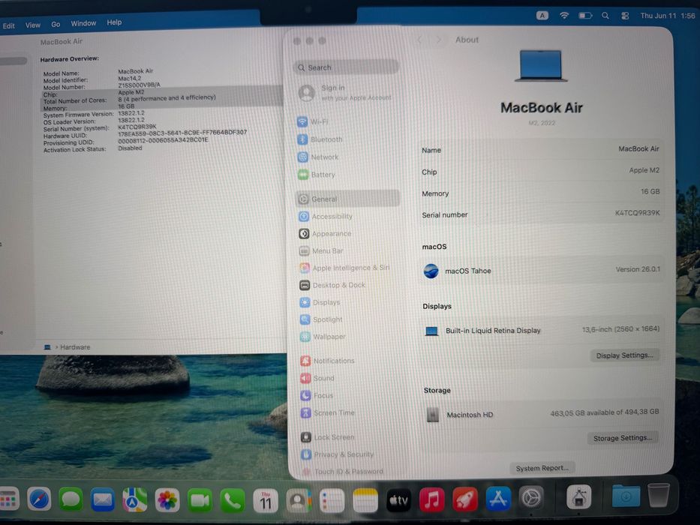Image resolution: width=700 pixels, height=525 pixels.
Task: Go forward in System Settings
Action: [439, 40]
